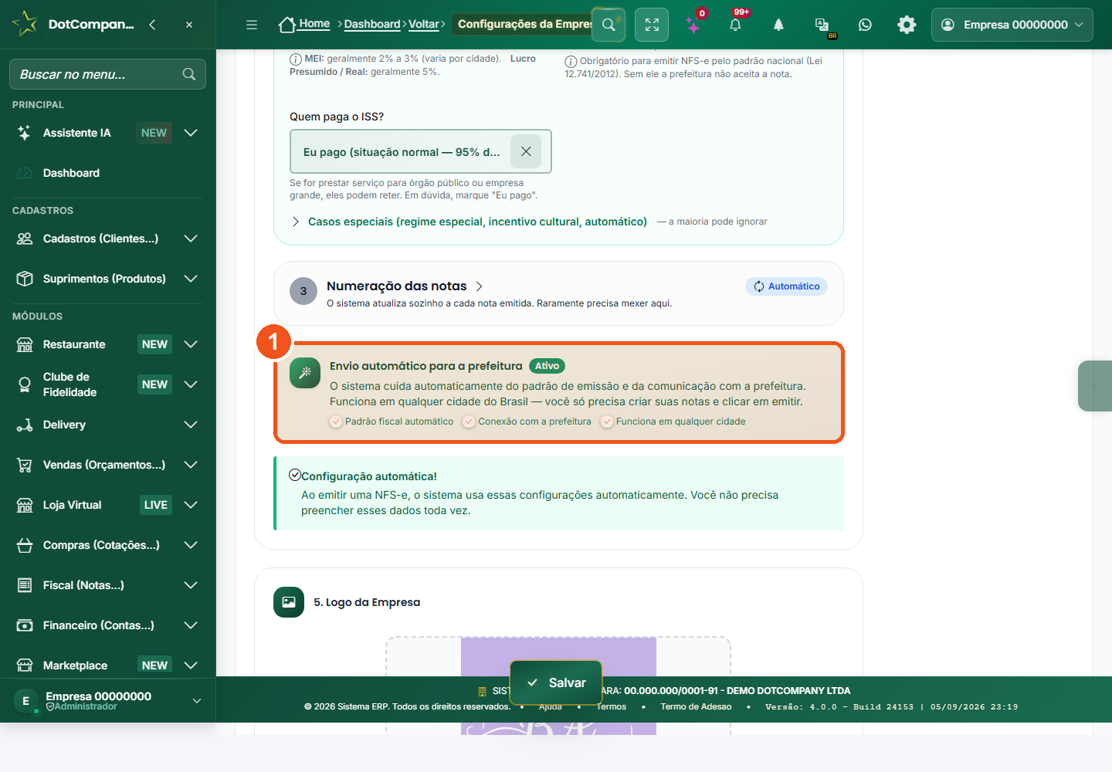Image resolution: width=1112 pixels, height=772 pixels.
Task: Open Empresa 00000000 account dropdown in header
Action: [x=1012, y=25]
